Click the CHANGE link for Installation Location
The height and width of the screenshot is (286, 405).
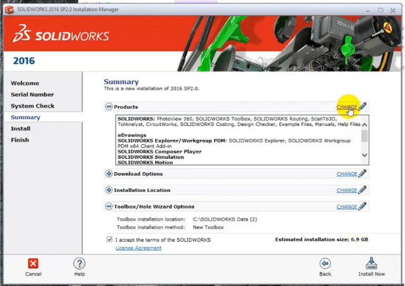point(347,190)
